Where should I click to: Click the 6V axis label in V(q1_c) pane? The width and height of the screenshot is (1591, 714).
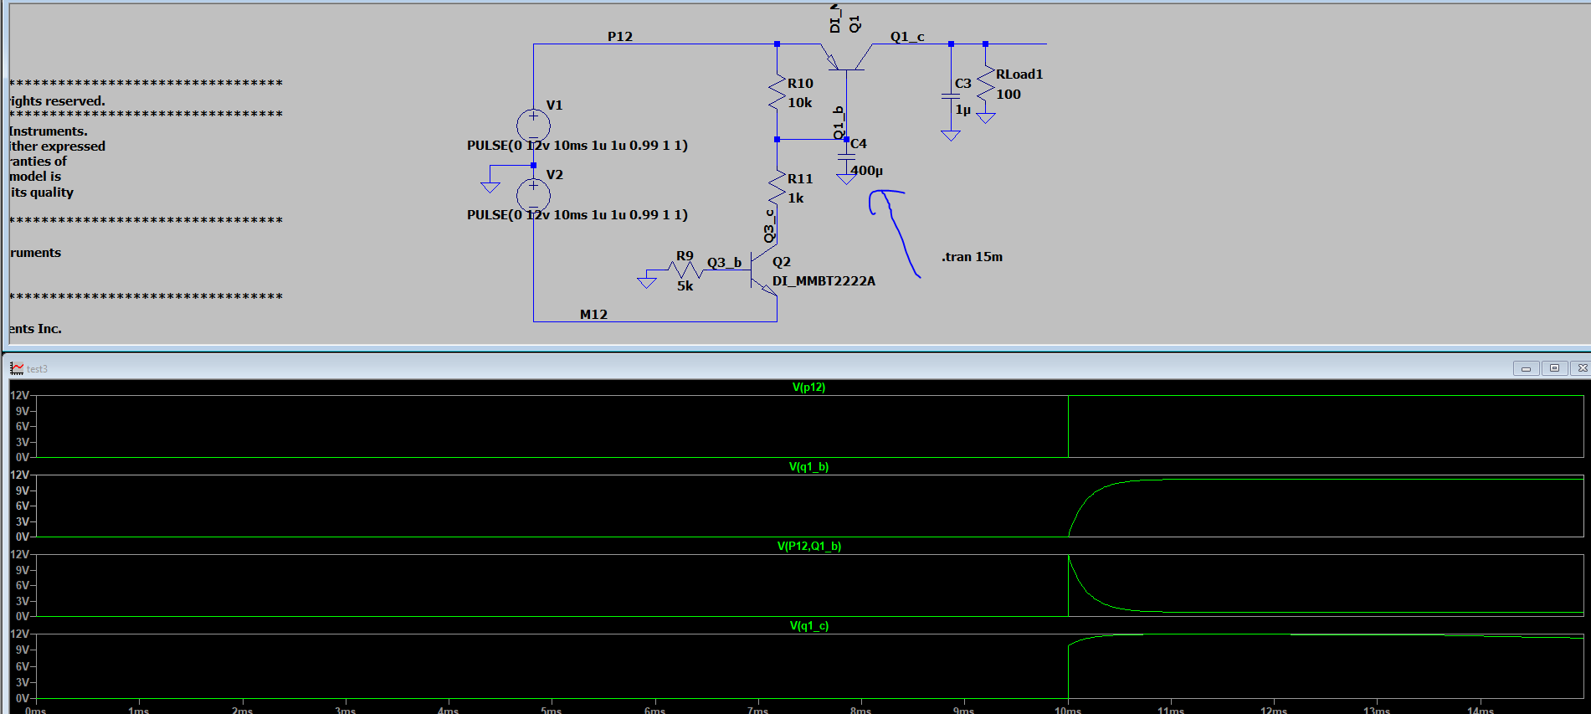(23, 666)
